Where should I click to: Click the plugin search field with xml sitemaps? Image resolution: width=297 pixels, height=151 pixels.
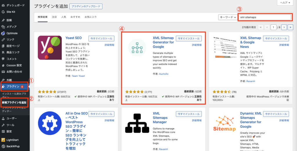coord(265,17)
